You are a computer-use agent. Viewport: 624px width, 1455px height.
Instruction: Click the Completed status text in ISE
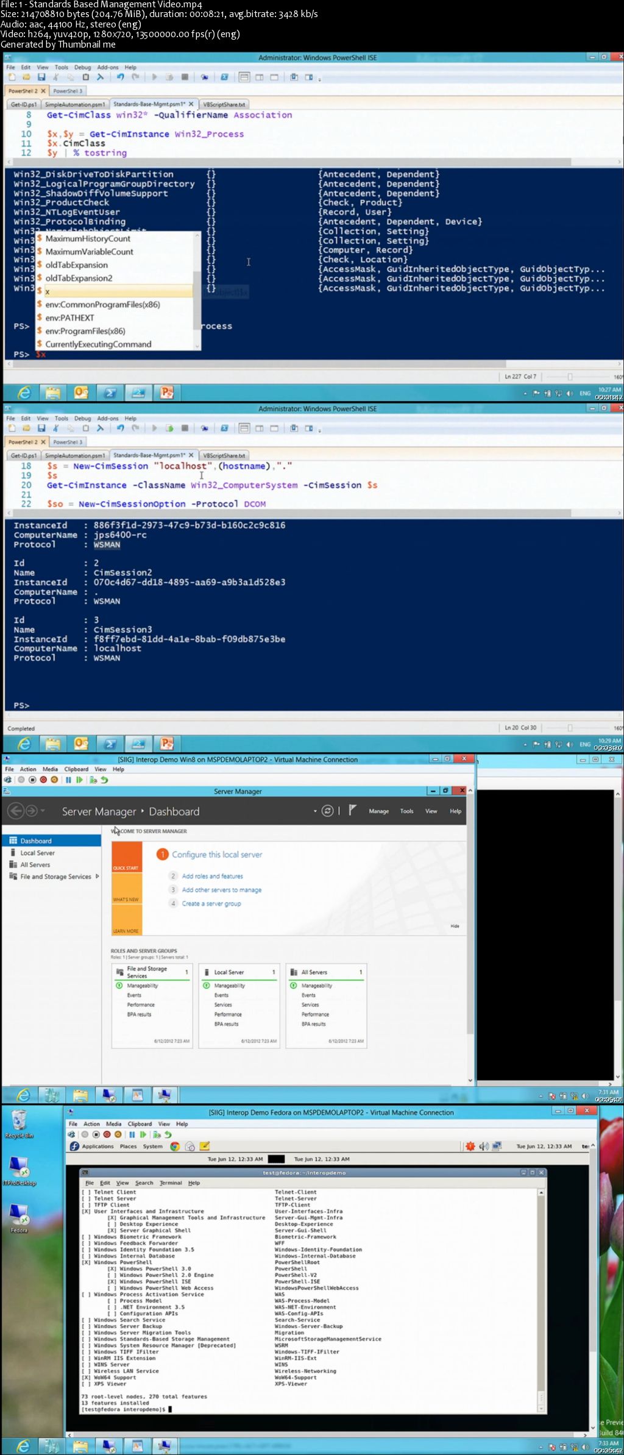(21, 728)
